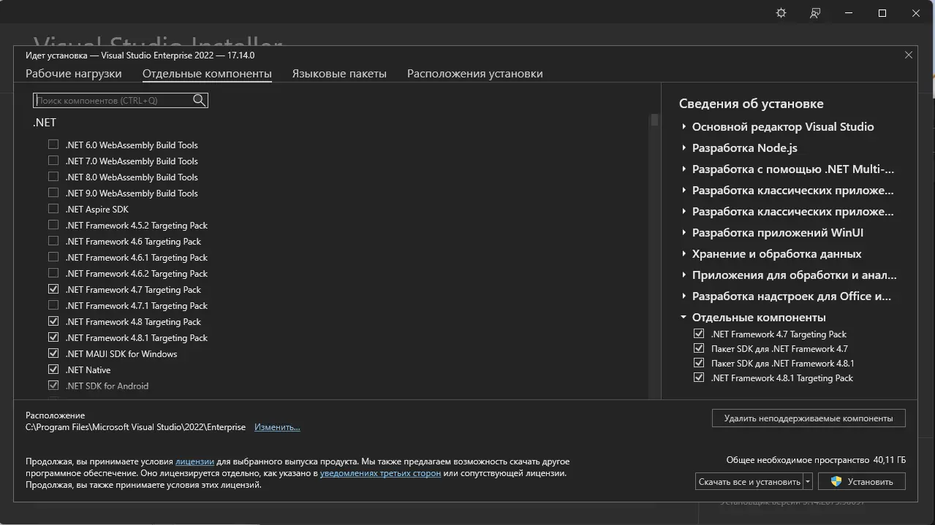935x525 pixels.
Task: Expand Разработка Node.js details
Action: coord(684,147)
